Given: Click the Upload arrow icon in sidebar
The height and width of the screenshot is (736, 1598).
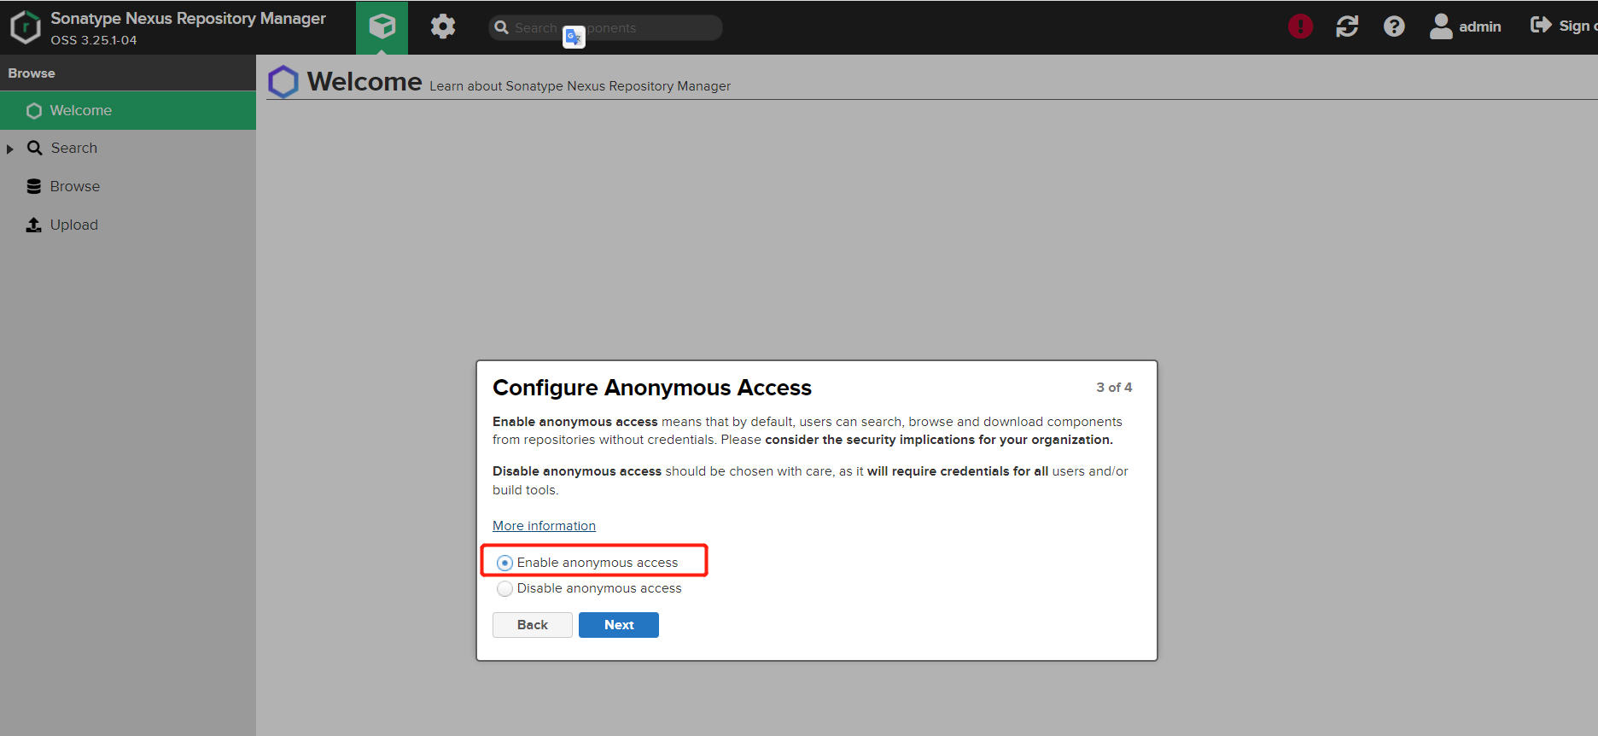Looking at the screenshot, I should click(x=34, y=225).
